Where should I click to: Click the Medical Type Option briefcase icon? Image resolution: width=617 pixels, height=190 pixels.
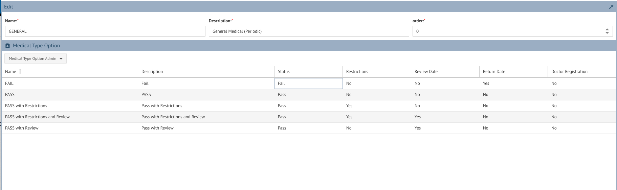tap(7, 46)
